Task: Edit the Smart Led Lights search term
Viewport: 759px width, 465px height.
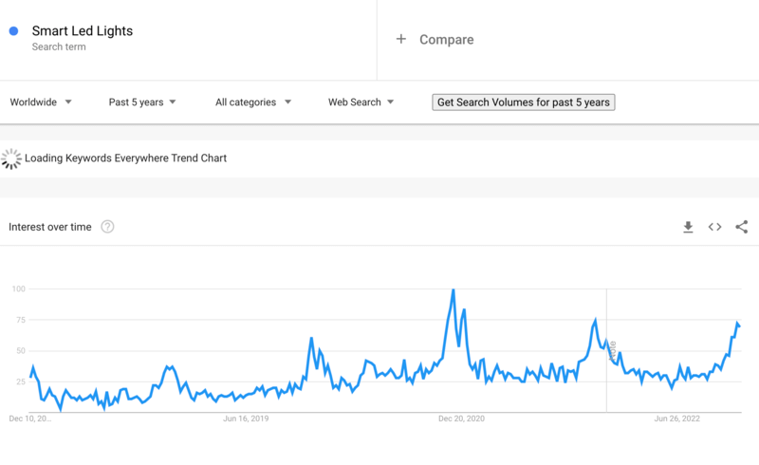Action: [83, 31]
